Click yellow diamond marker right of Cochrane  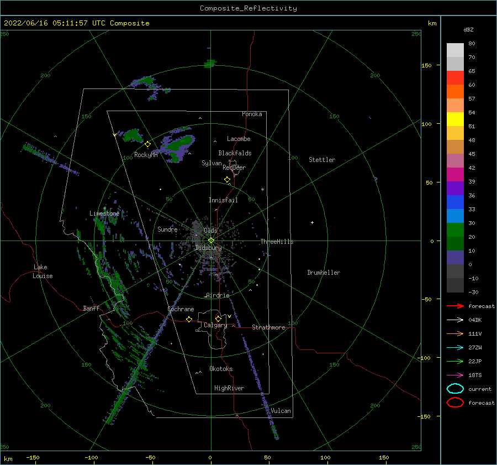click(x=189, y=319)
